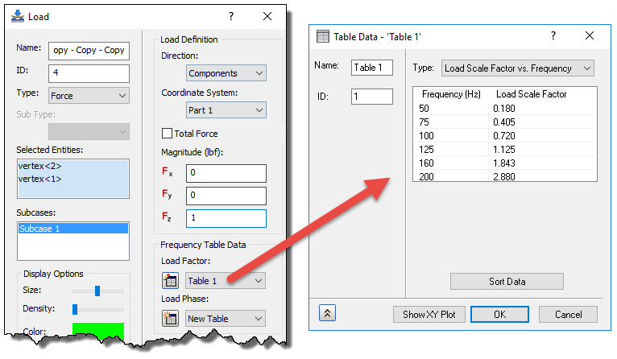
Task: Open help in Load dialog
Action: (231, 16)
